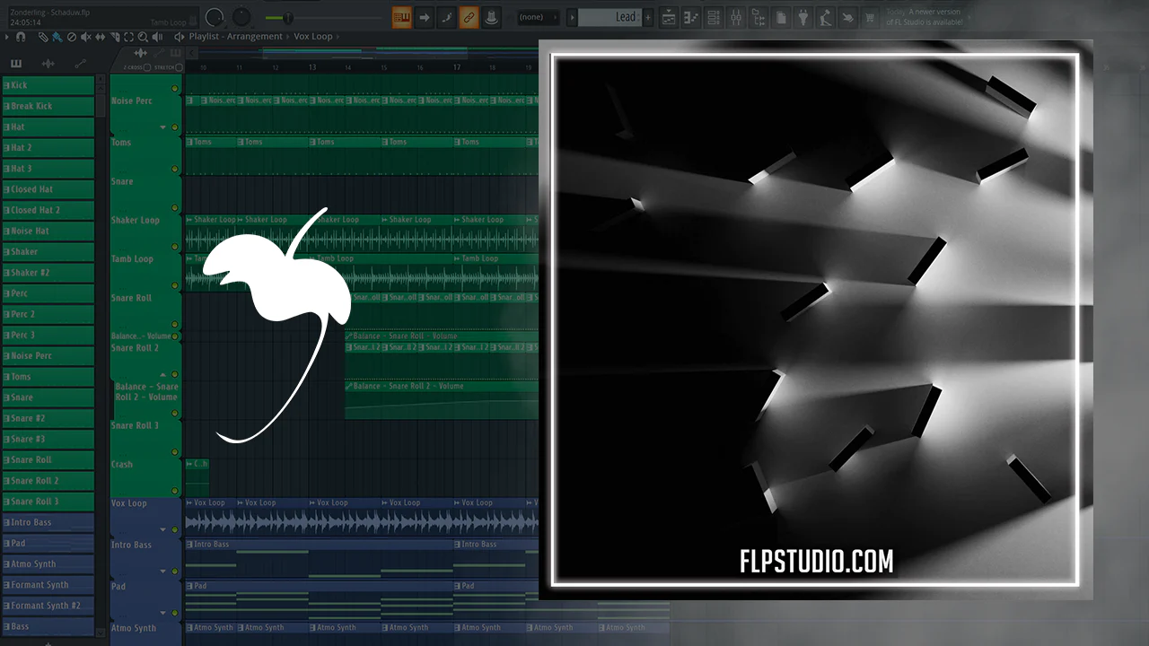Select the Closed Hat 2 pattern
Viewport: 1149px width, 646px height.
(48, 210)
